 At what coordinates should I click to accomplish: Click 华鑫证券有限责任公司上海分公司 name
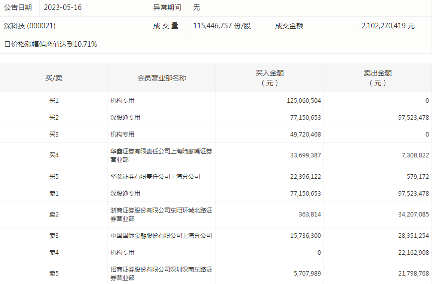pyautogui.click(x=155, y=177)
